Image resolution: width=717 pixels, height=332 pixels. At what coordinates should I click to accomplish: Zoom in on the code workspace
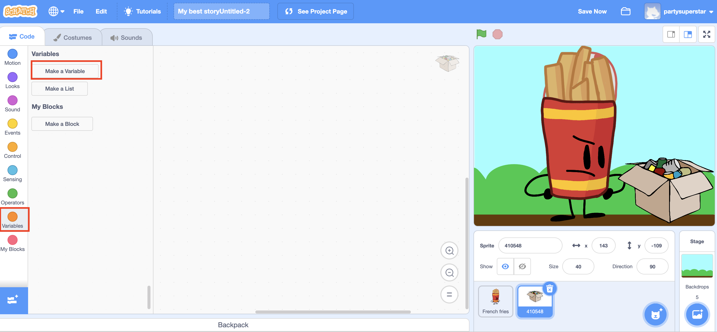click(x=449, y=250)
